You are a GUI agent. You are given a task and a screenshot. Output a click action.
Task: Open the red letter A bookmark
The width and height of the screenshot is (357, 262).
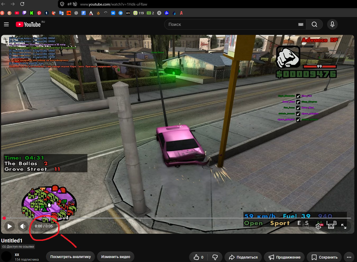coord(181,13)
